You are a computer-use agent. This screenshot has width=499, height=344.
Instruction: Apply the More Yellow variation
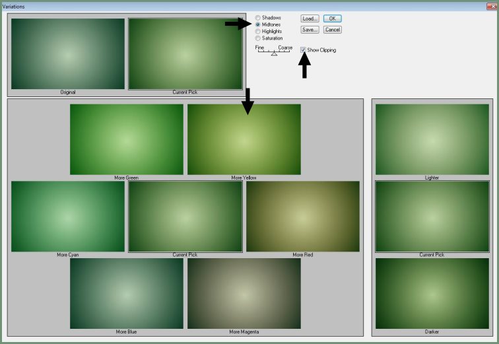(244, 139)
